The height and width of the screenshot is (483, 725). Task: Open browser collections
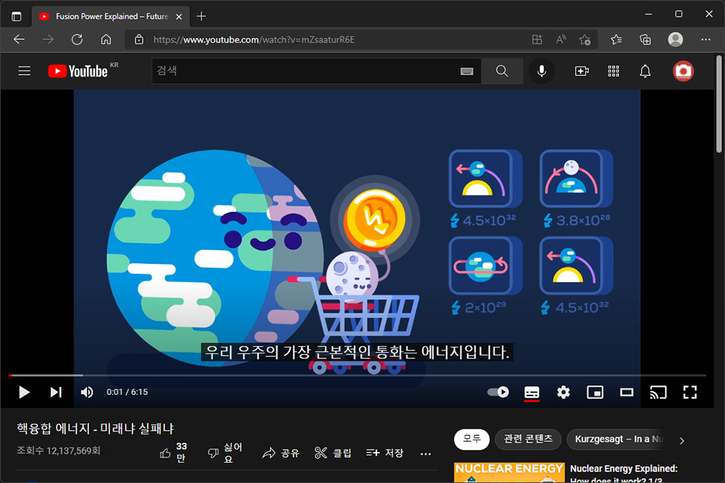(645, 40)
